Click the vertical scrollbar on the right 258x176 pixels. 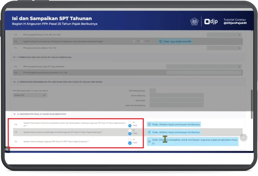pos(252,100)
